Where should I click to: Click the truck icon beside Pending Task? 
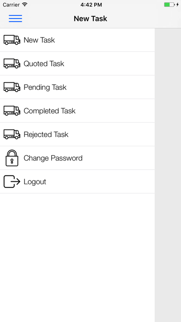(12, 87)
